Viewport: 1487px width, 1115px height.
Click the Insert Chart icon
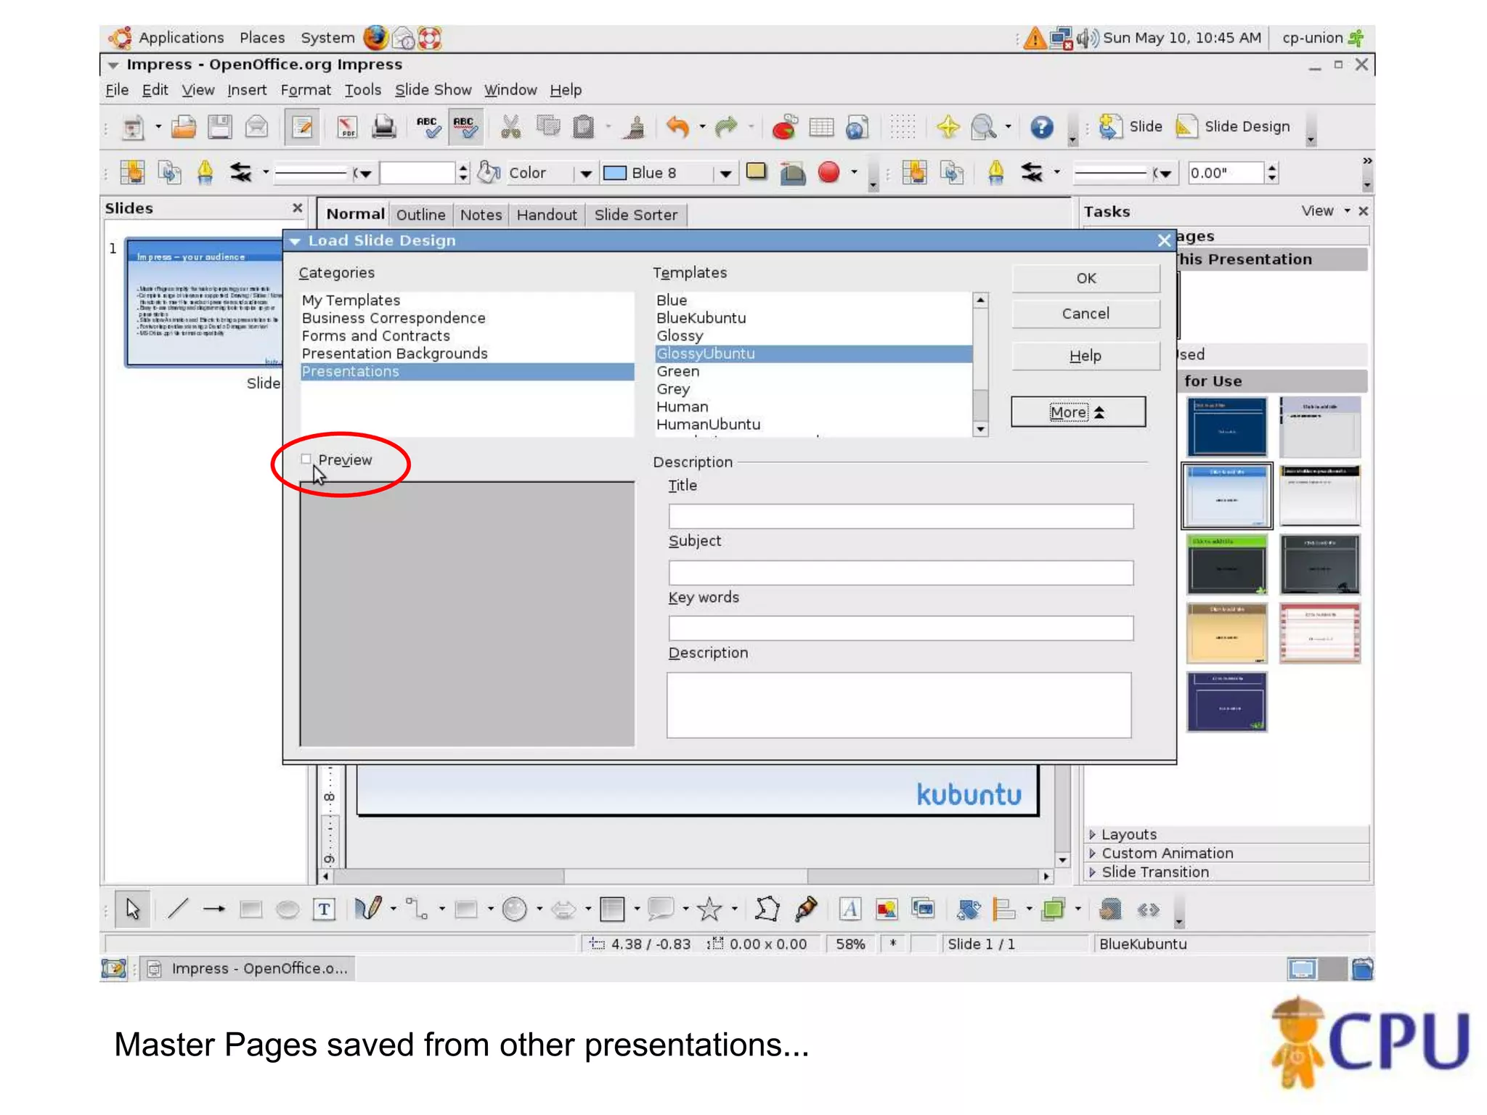pyautogui.click(x=784, y=127)
